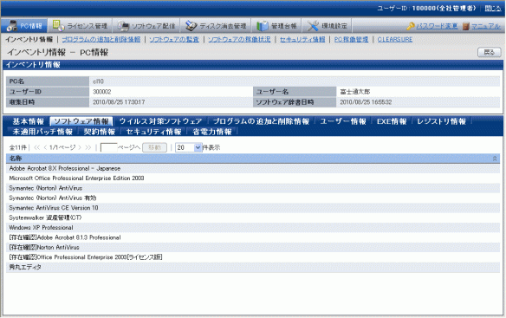This screenshot has width=506, height=318.
Task: Select Microsoft Office Professional Enterprise Edition 2003
Action: point(253,178)
